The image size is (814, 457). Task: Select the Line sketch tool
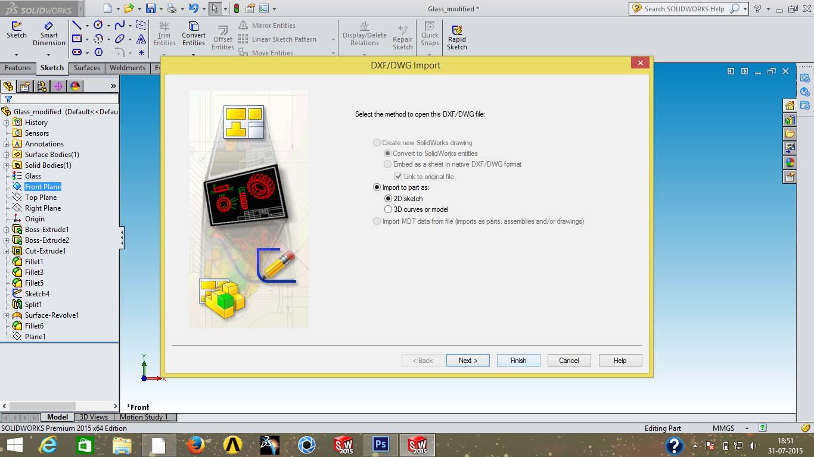pos(77,25)
